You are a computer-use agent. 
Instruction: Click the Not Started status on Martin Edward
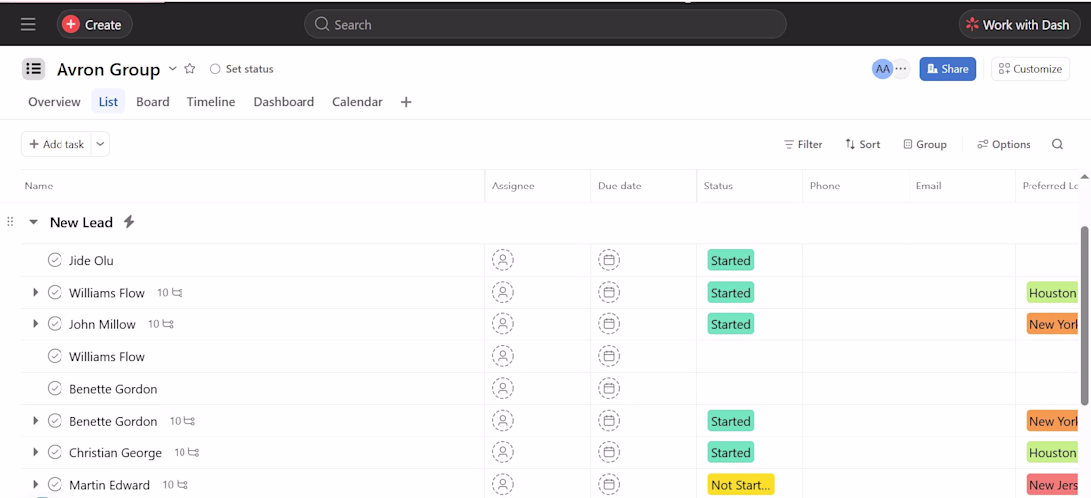pos(740,485)
